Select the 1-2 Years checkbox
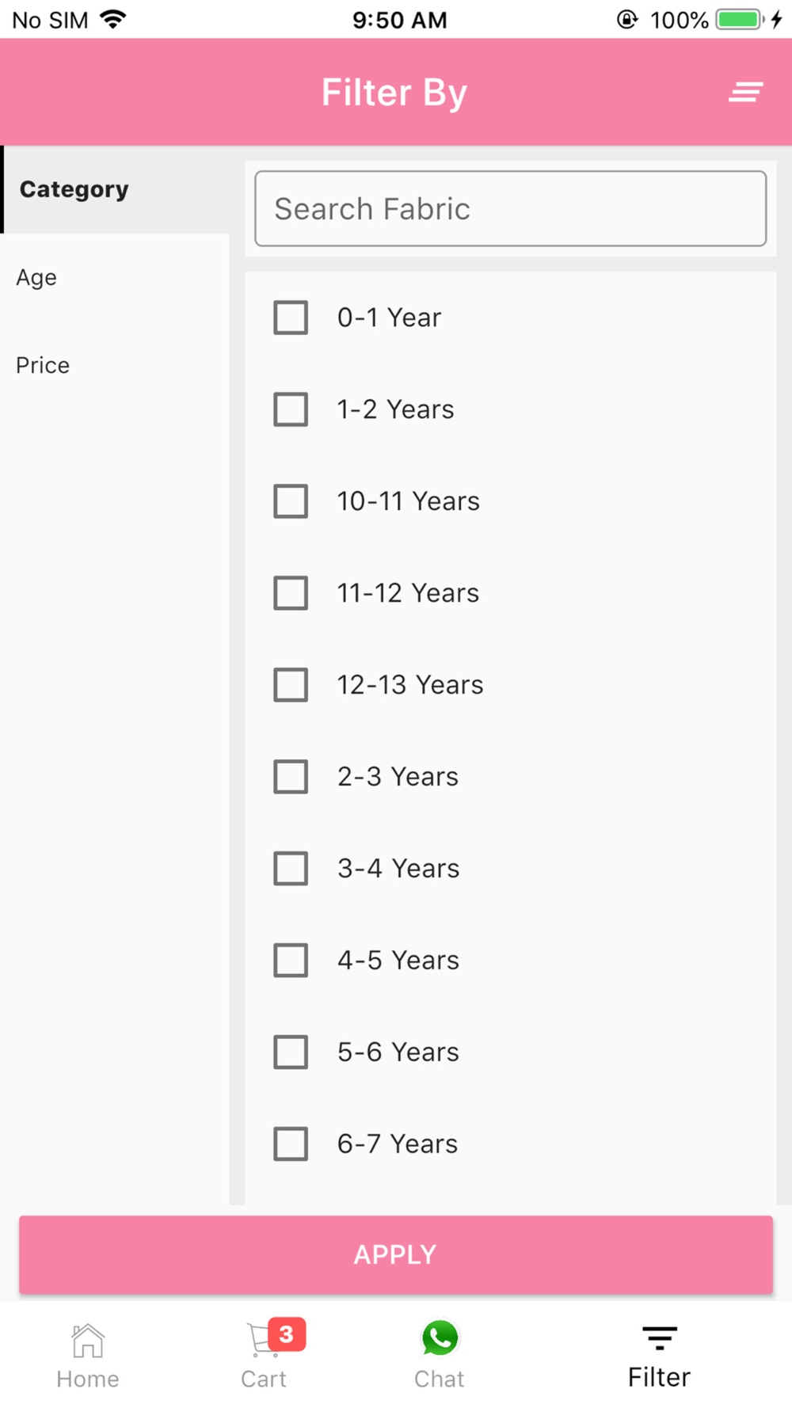This screenshot has height=1408, width=792. click(x=291, y=409)
